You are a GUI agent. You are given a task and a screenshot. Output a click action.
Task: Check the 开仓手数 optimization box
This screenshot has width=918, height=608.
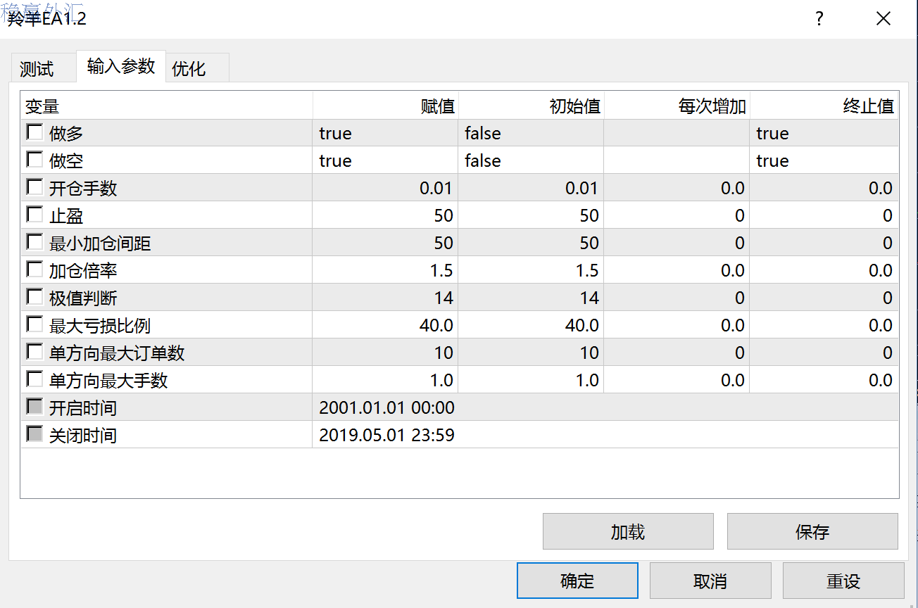point(34,187)
